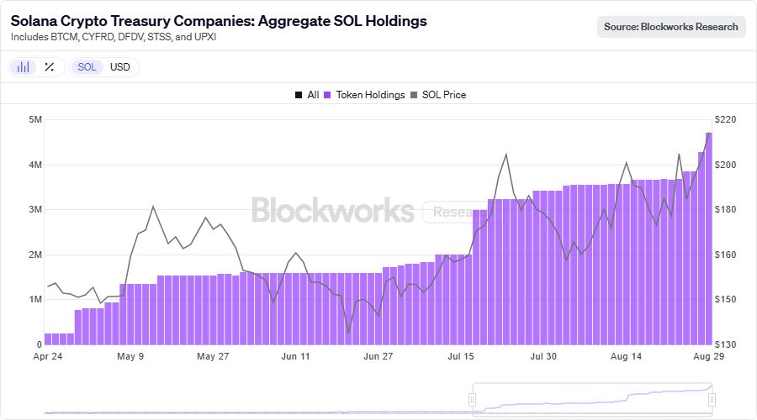The height and width of the screenshot is (420, 757).
Task: Select the bar chart view icon
Action: pos(23,67)
